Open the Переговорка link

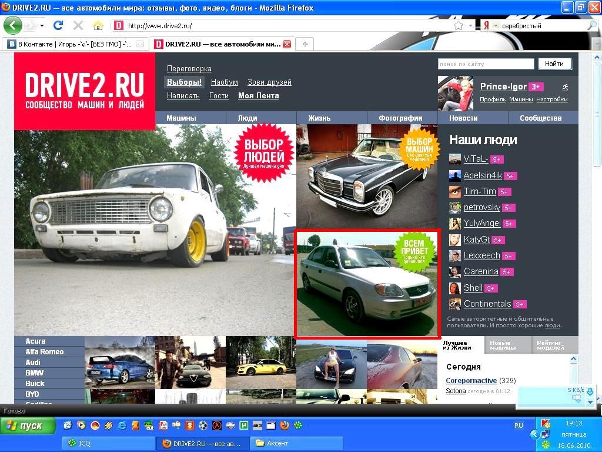pyautogui.click(x=189, y=68)
